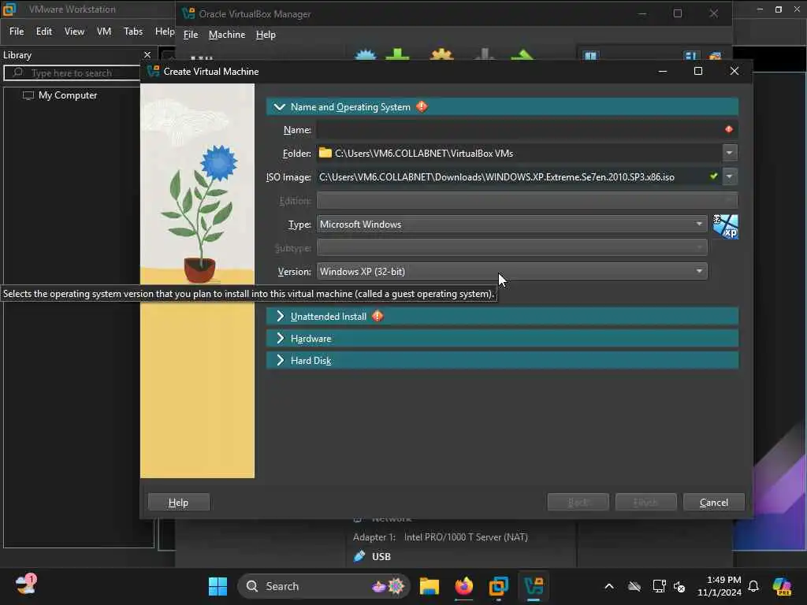The height and width of the screenshot is (605, 807).
Task: Switch to VMware Workstation taskbar icon
Action: [x=498, y=586]
